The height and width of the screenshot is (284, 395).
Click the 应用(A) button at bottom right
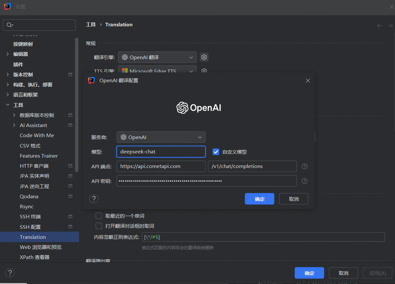coord(377,273)
